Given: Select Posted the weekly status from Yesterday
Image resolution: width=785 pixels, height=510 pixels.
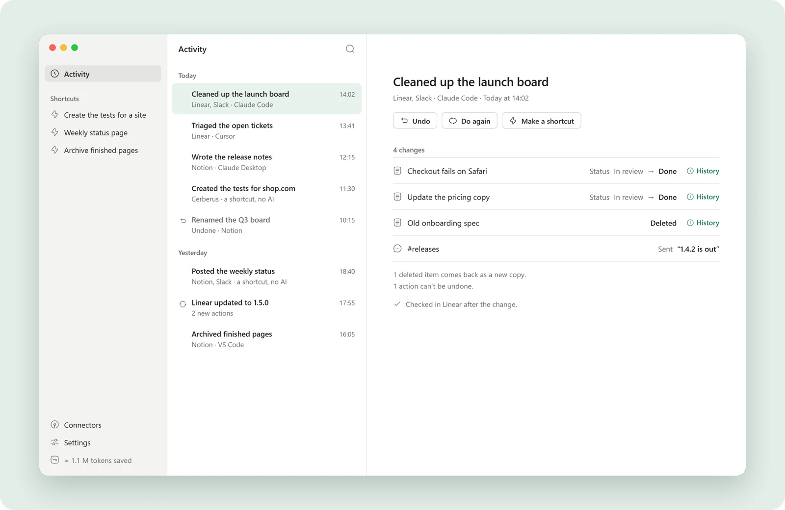Looking at the screenshot, I should pyautogui.click(x=266, y=276).
